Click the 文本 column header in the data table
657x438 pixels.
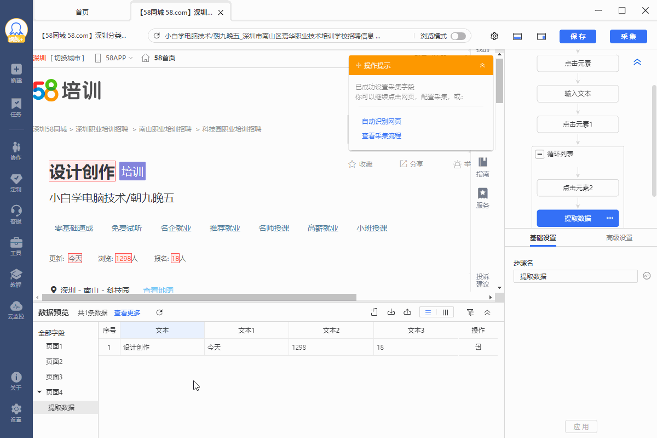point(162,331)
